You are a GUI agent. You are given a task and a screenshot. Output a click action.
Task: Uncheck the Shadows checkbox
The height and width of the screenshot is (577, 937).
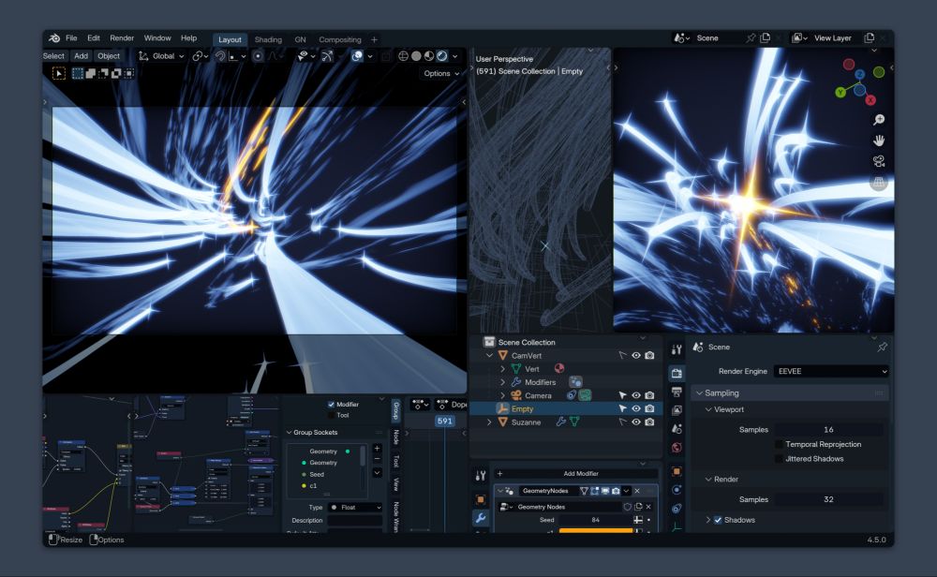718,520
